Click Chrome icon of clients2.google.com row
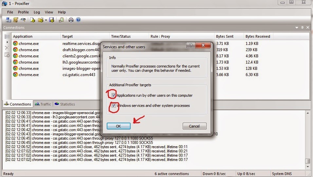The image size is (313, 177). [15, 56]
